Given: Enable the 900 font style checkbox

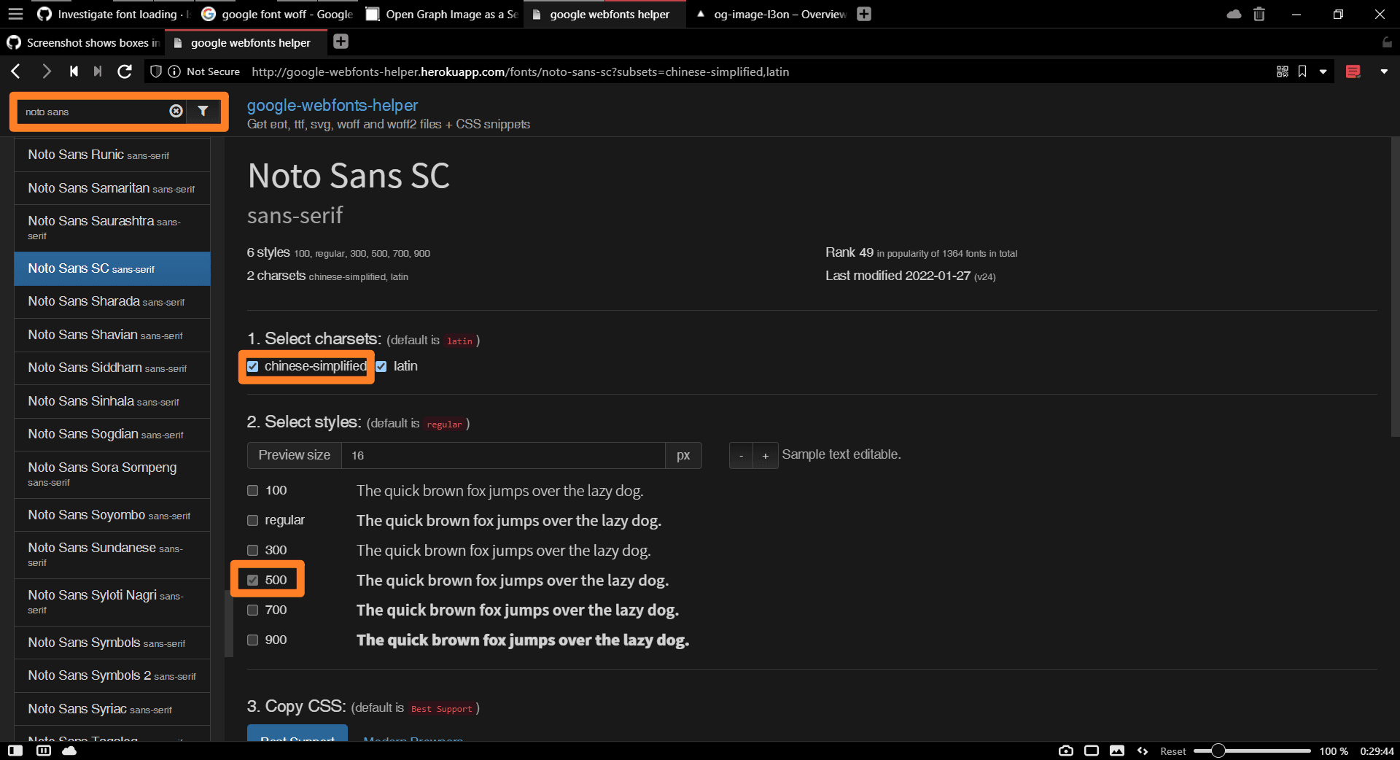Looking at the screenshot, I should tap(253, 640).
